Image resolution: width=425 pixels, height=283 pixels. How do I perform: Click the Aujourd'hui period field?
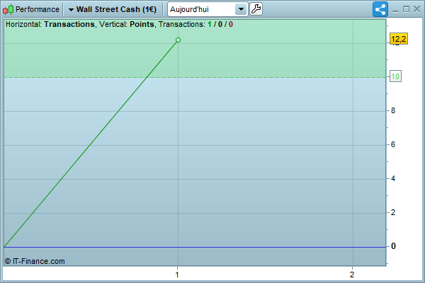point(208,9)
